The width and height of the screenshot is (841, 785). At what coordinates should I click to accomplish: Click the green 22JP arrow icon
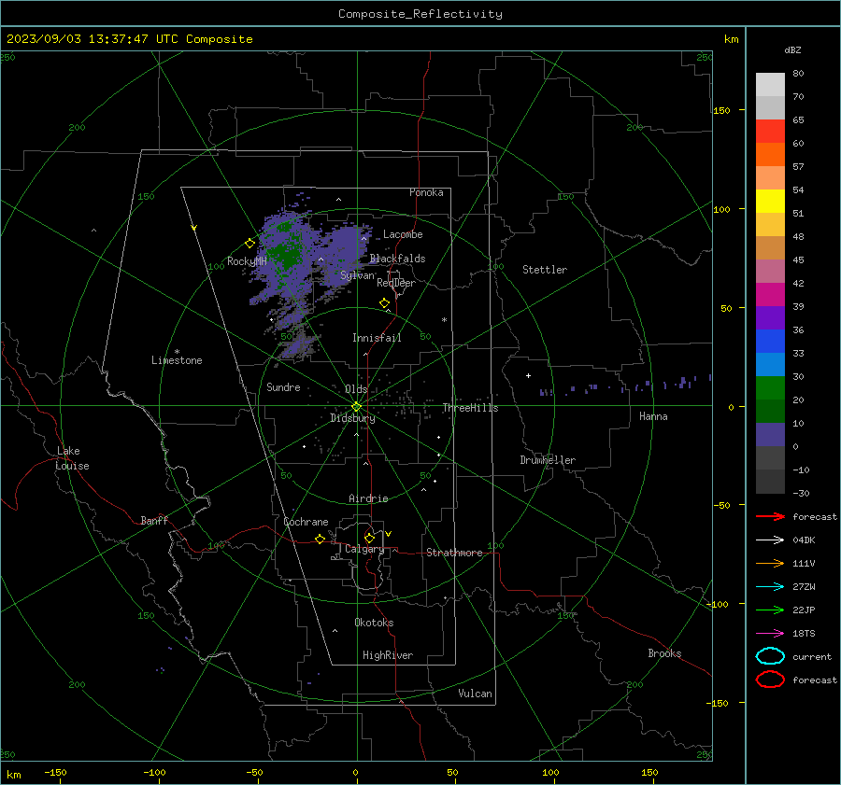[770, 610]
